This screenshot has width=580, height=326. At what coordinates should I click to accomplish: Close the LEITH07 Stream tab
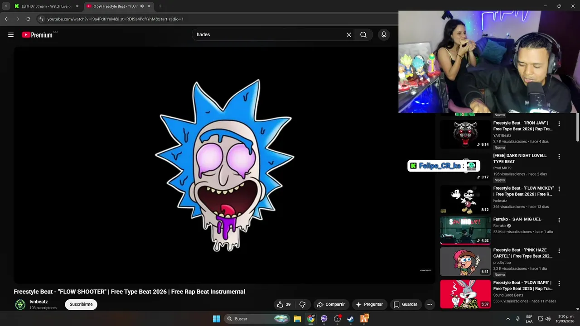[77, 6]
